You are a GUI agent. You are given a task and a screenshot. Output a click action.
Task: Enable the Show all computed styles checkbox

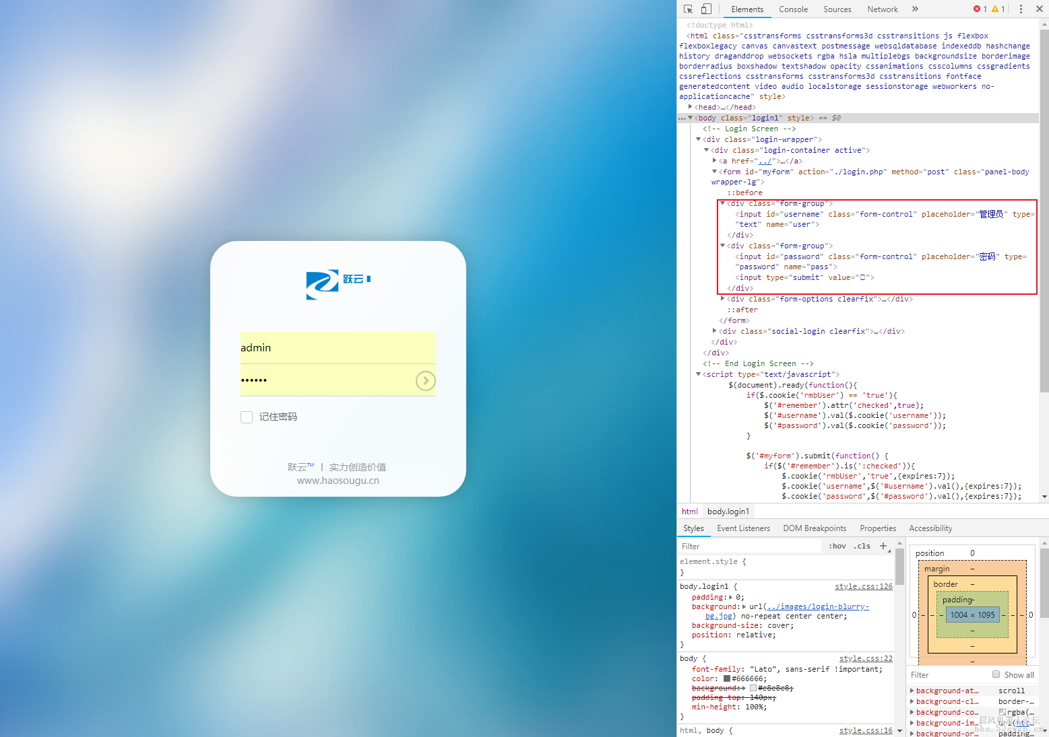(x=996, y=674)
